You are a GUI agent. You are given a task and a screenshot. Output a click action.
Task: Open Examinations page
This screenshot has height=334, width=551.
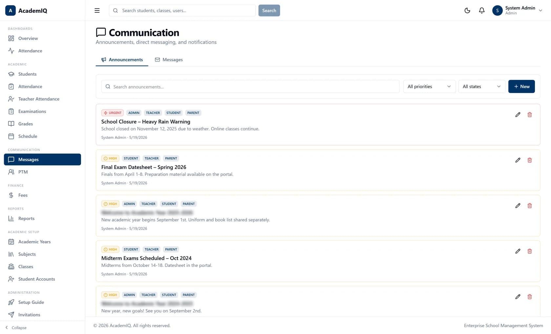(x=42, y=111)
